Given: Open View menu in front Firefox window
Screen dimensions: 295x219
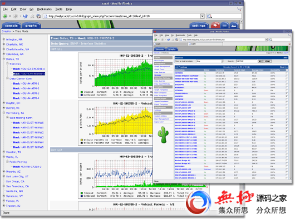Looking at the screenshot, I should pyautogui.click(x=167, y=36).
